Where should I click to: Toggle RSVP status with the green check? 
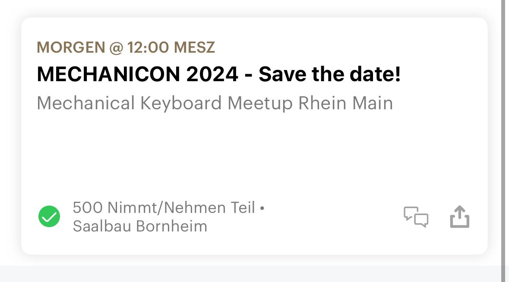point(49,216)
